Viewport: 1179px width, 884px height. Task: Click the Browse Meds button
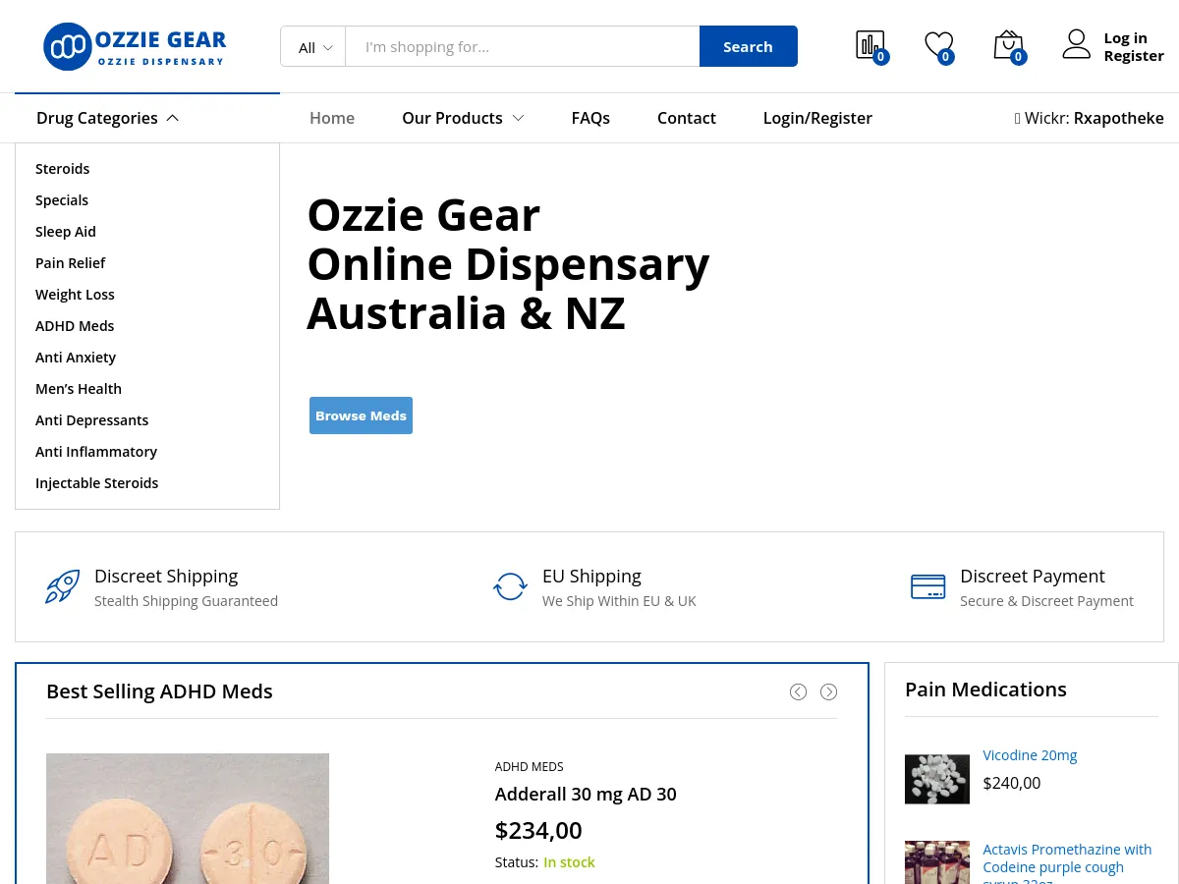click(x=361, y=414)
